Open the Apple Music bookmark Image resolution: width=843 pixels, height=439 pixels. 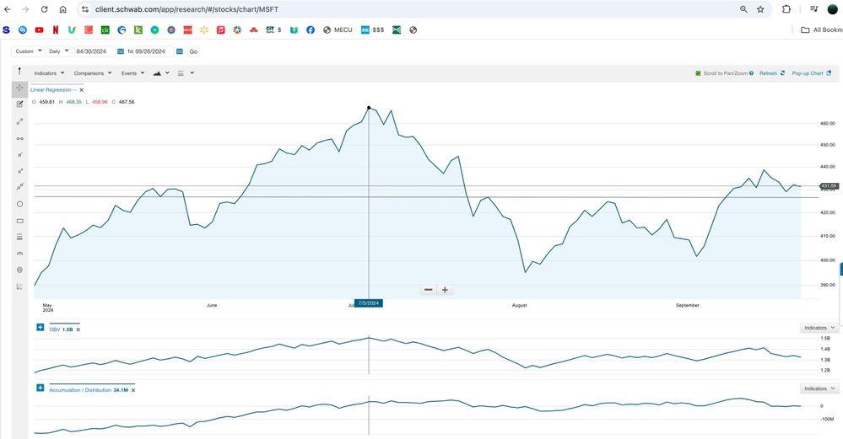220,30
